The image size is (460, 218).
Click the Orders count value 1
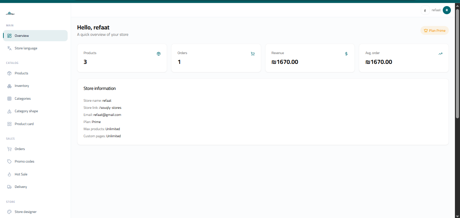(x=179, y=62)
